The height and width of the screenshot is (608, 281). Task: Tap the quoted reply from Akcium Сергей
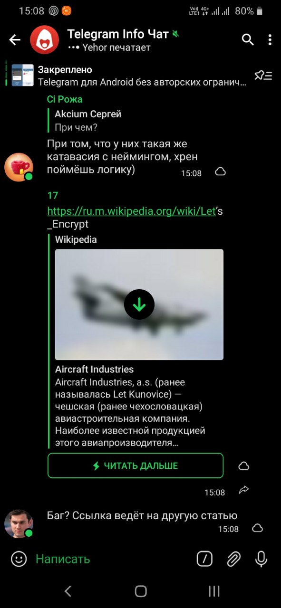click(x=88, y=121)
